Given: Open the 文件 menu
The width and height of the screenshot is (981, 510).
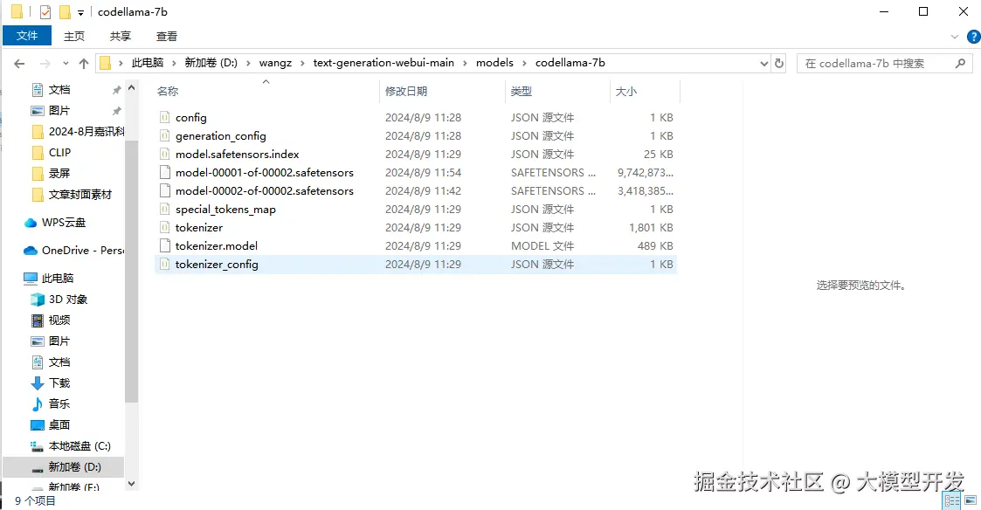Looking at the screenshot, I should coord(27,36).
